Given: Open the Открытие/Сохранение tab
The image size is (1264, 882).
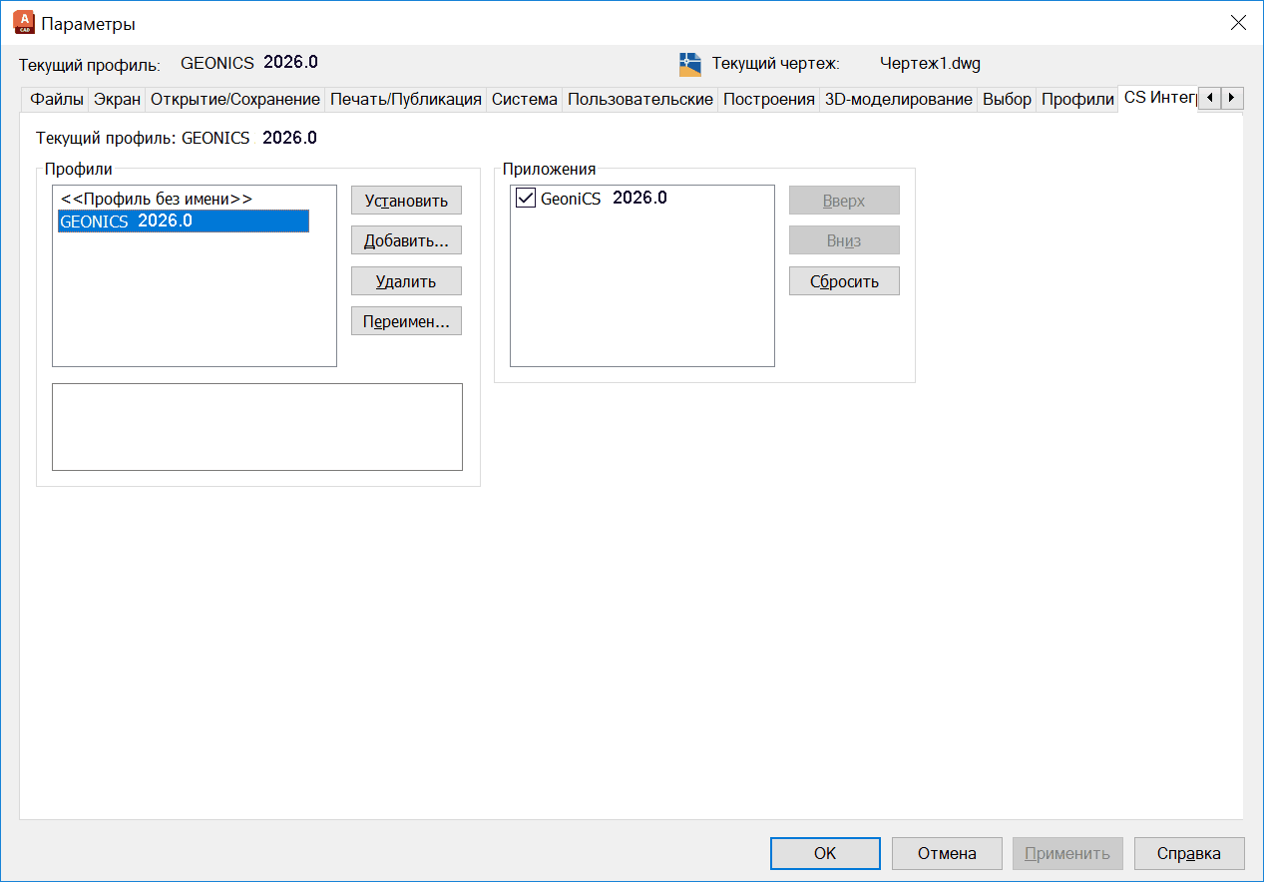Looking at the screenshot, I should 235,99.
